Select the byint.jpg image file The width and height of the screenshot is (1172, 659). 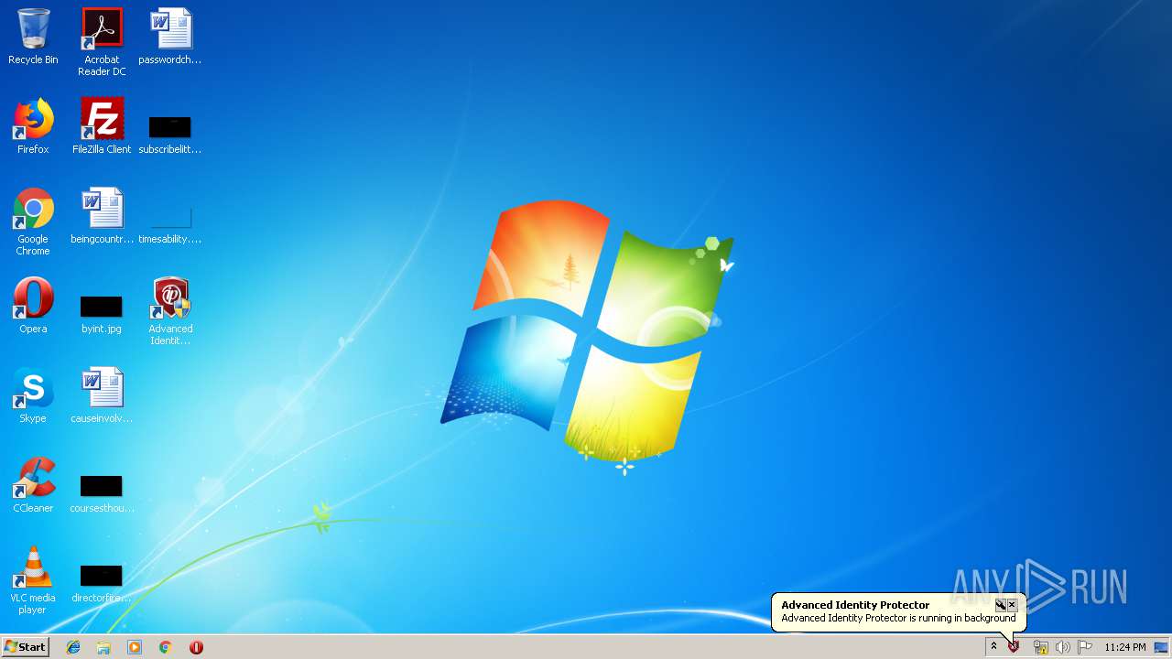click(102, 314)
